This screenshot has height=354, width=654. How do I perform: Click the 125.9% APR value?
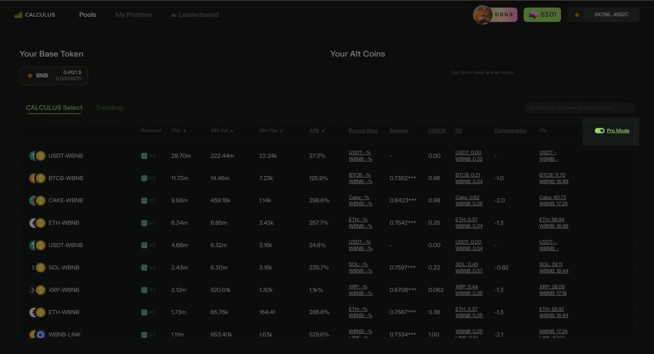318,178
